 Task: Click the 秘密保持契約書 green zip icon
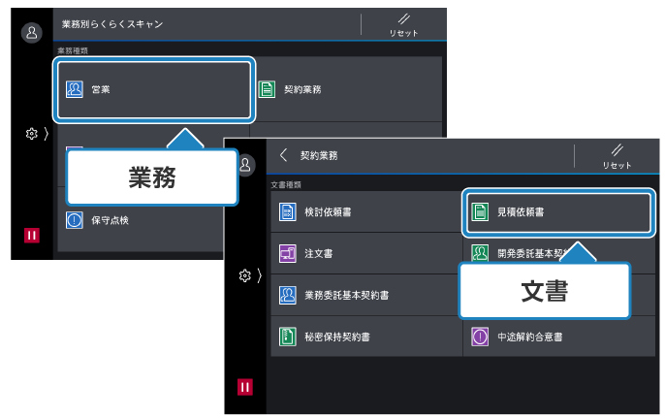click(x=288, y=337)
